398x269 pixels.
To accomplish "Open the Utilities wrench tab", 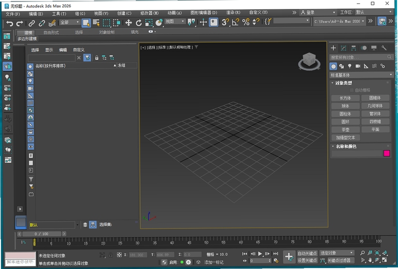I will point(384,48).
